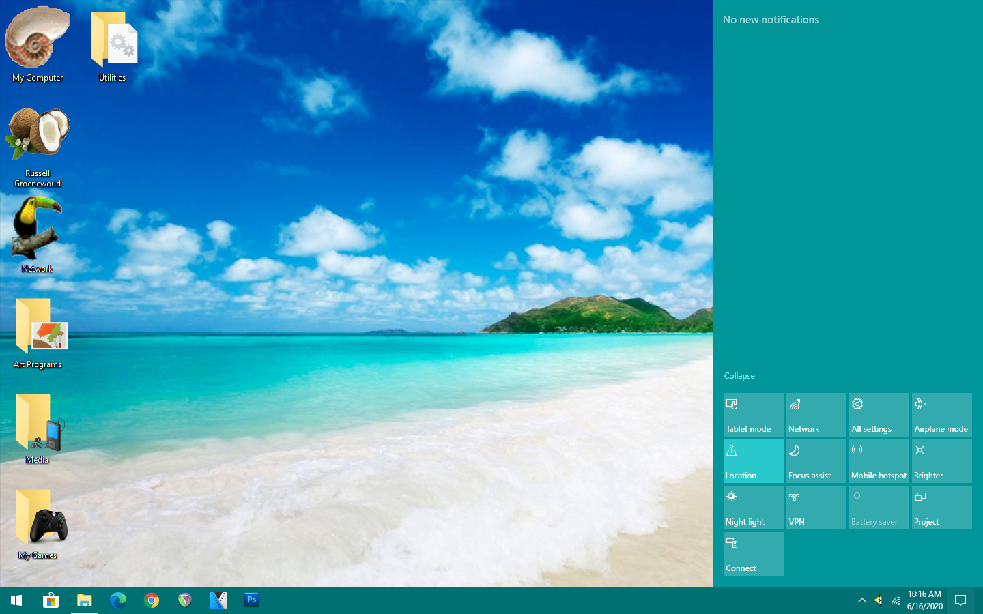Open the Project display options tile
The image size is (983, 614).
click(x=941, y=508)
